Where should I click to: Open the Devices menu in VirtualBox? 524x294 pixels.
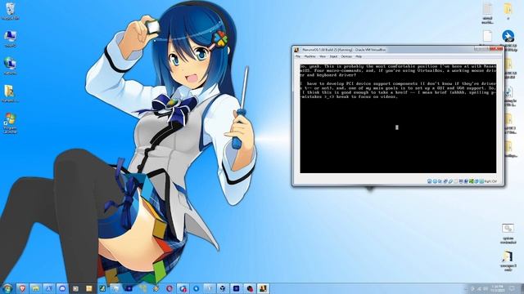(346, 56)
